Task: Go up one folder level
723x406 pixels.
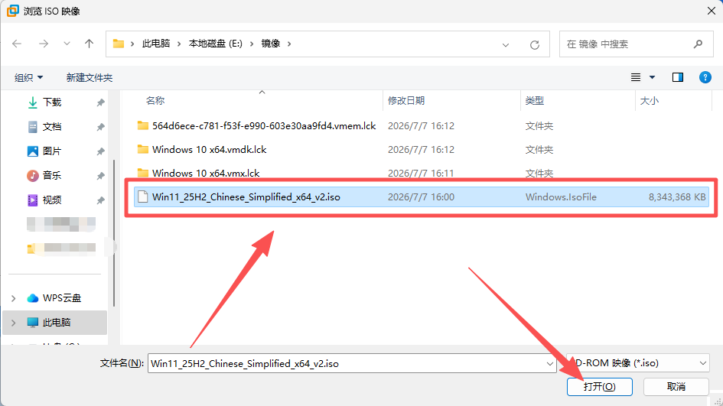Action: (89, 44)
